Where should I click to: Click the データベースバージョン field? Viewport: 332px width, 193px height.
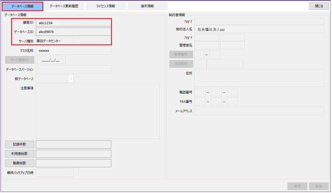click(x=73, y=69)
